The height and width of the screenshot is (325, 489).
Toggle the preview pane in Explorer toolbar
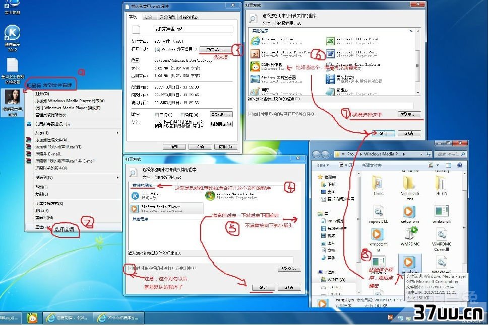(x=449, y=166)
